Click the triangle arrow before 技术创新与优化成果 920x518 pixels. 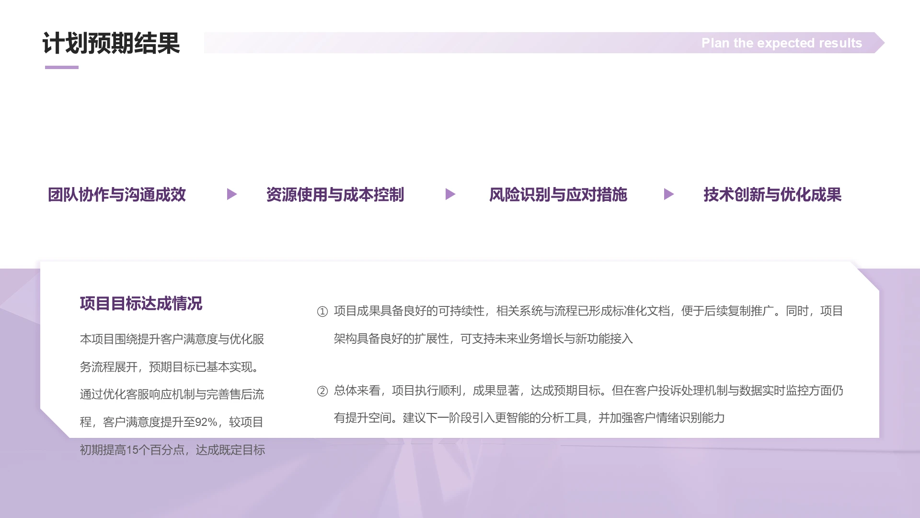[x=668, y=194]
